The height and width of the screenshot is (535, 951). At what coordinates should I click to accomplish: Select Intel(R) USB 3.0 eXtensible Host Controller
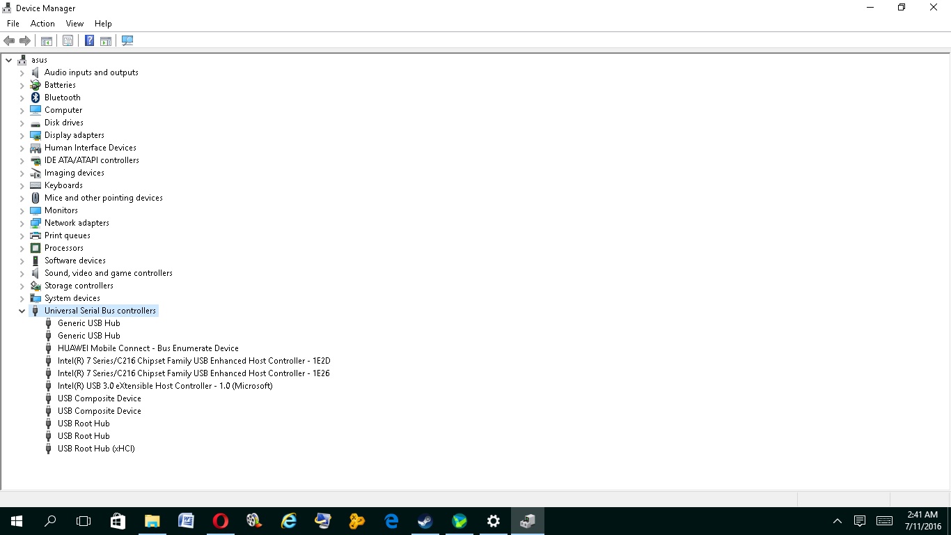point(165,386)
